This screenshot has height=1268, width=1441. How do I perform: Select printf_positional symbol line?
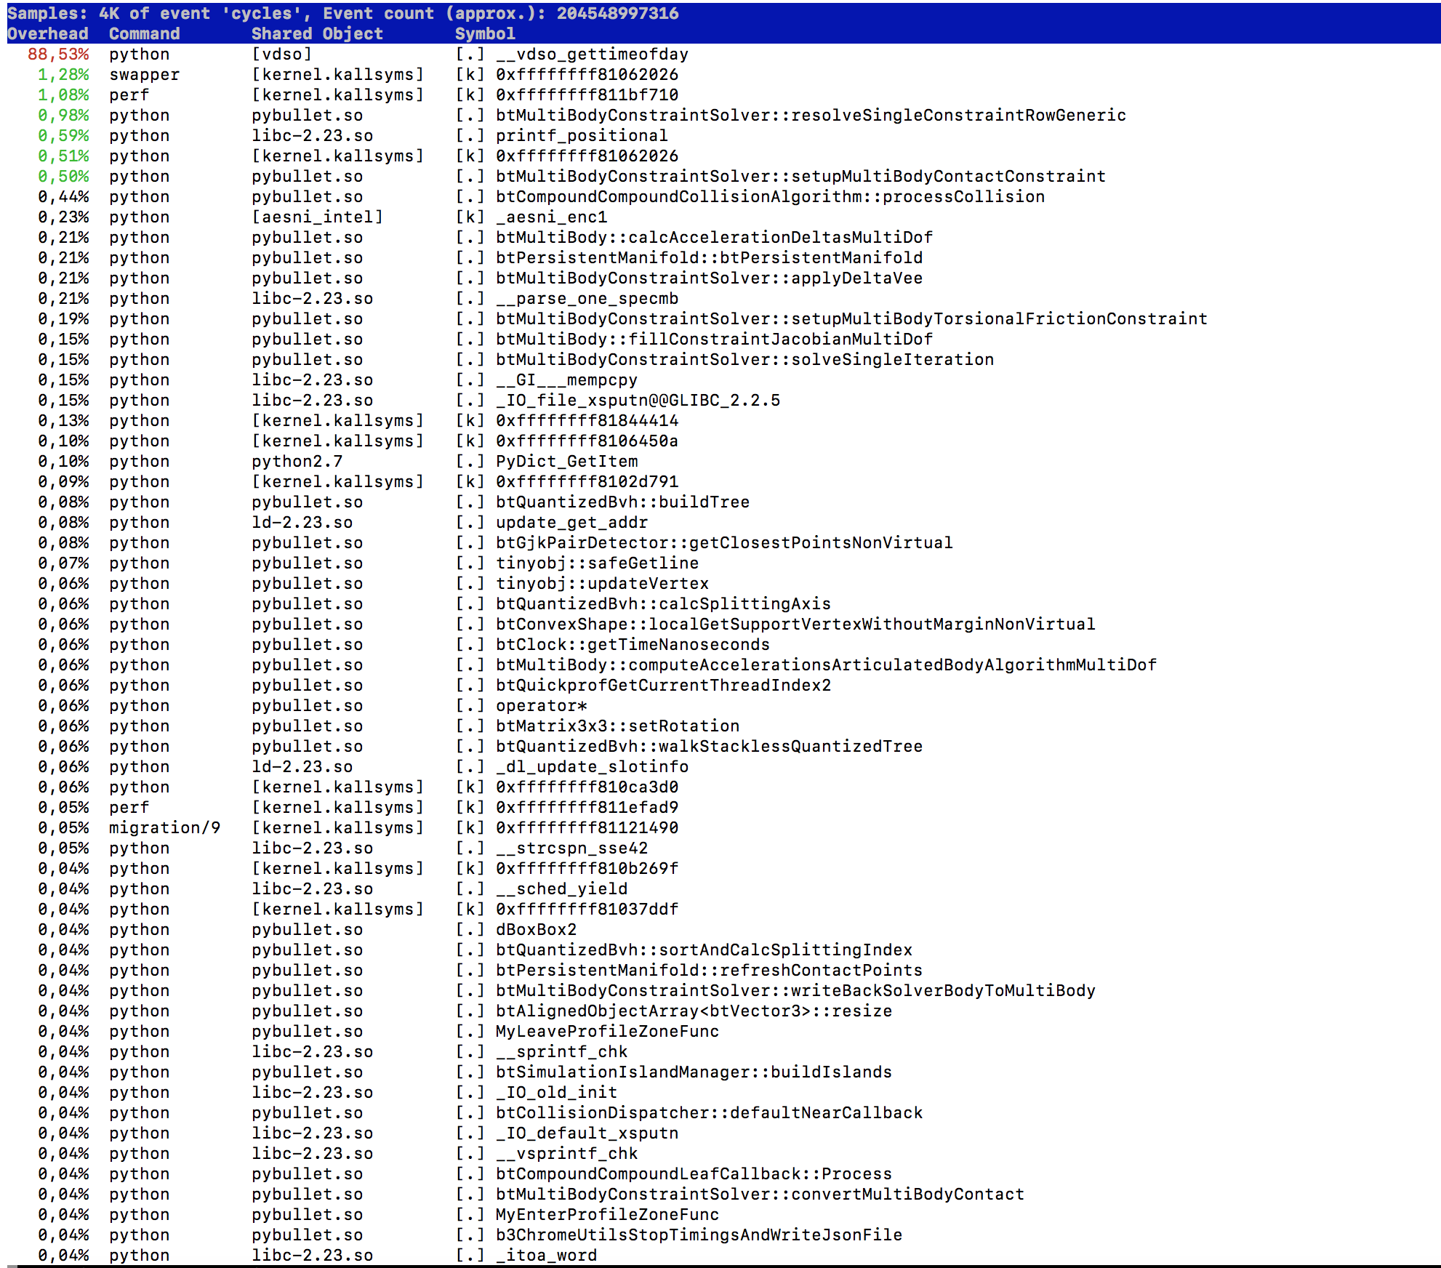click(x=581, y=136)
